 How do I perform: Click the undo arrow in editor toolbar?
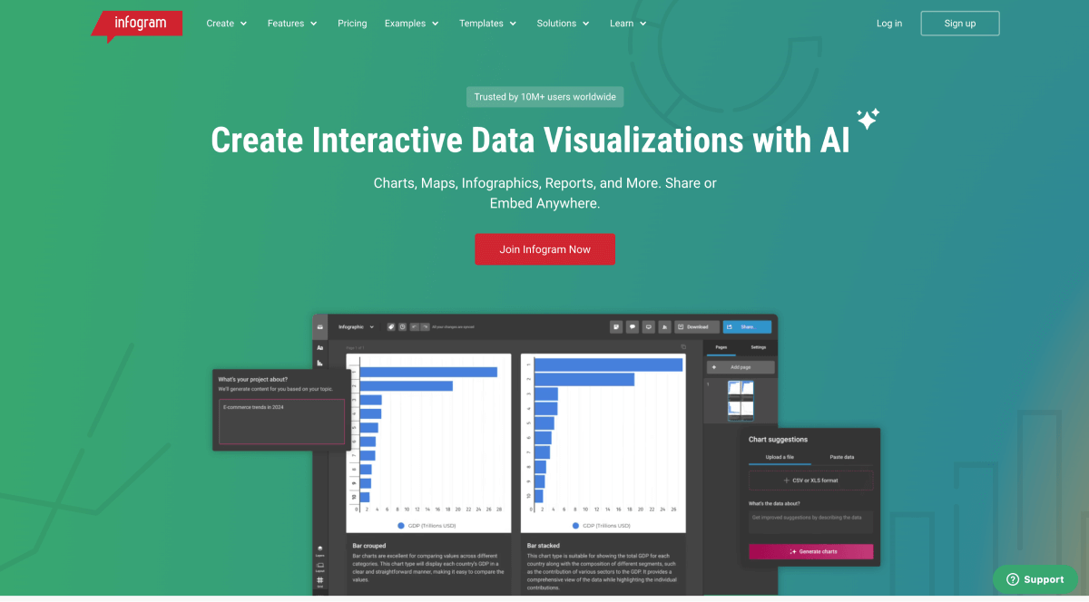(x=415, y=326)
